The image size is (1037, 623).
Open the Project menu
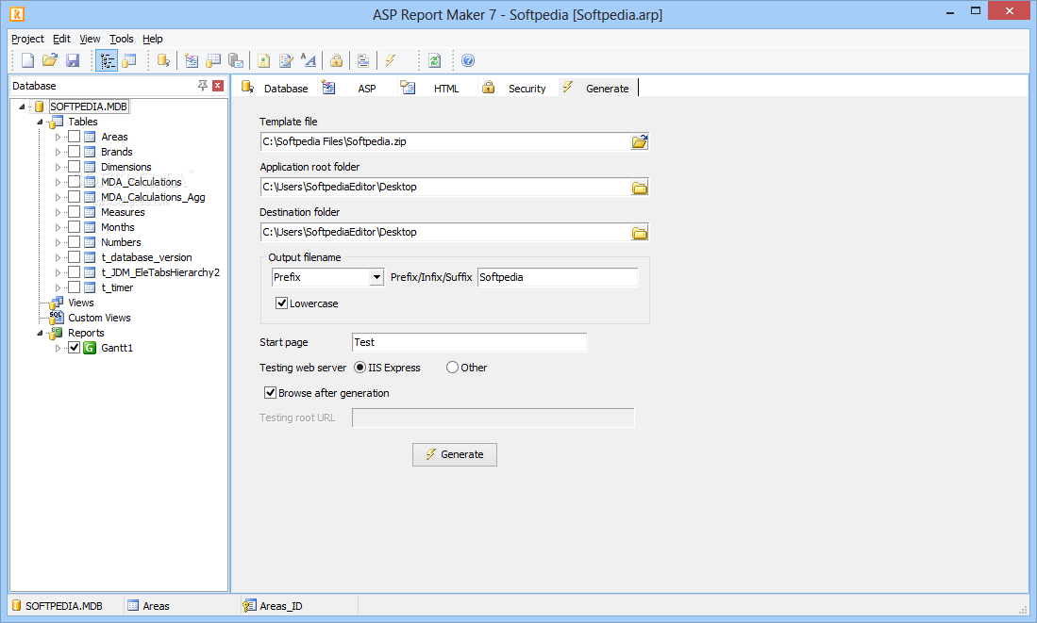pos(27,39)
